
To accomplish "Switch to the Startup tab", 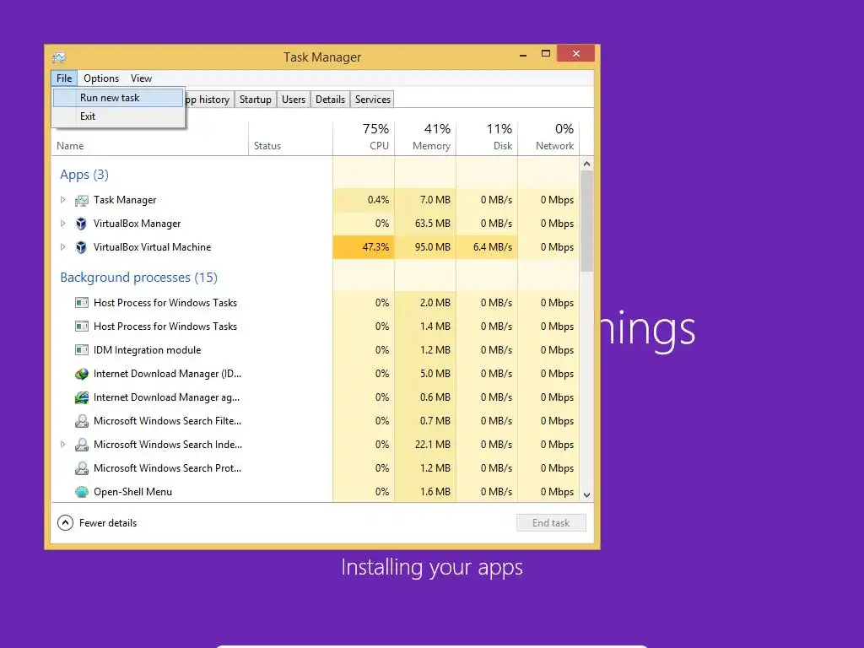I will 255,100.
